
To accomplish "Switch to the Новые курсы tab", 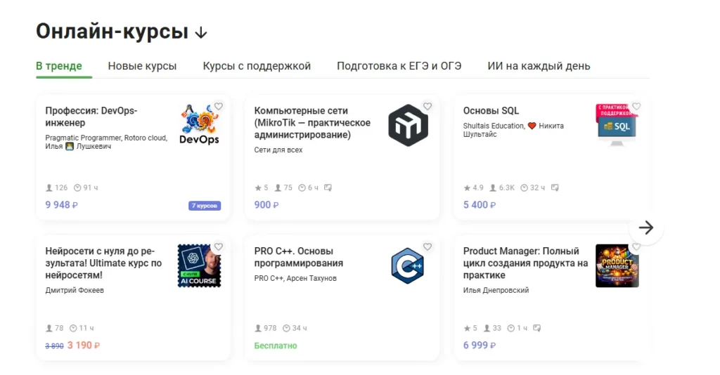I will 142,66.
